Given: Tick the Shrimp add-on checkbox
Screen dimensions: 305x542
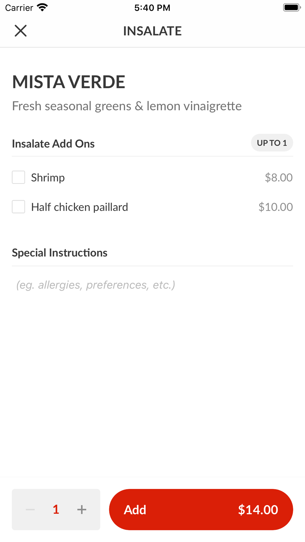Looking at the screenshot, I should tap(19, 177).
